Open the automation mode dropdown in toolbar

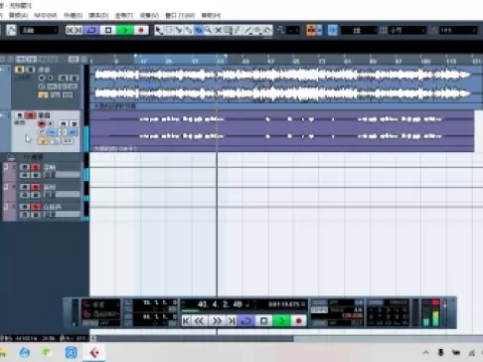[39, 30]
